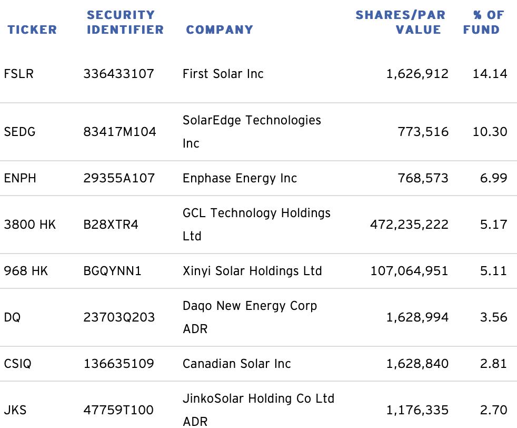
Task: Click JinkoSolar Holding Co Ltd ADR name
Action: point(258,410)
